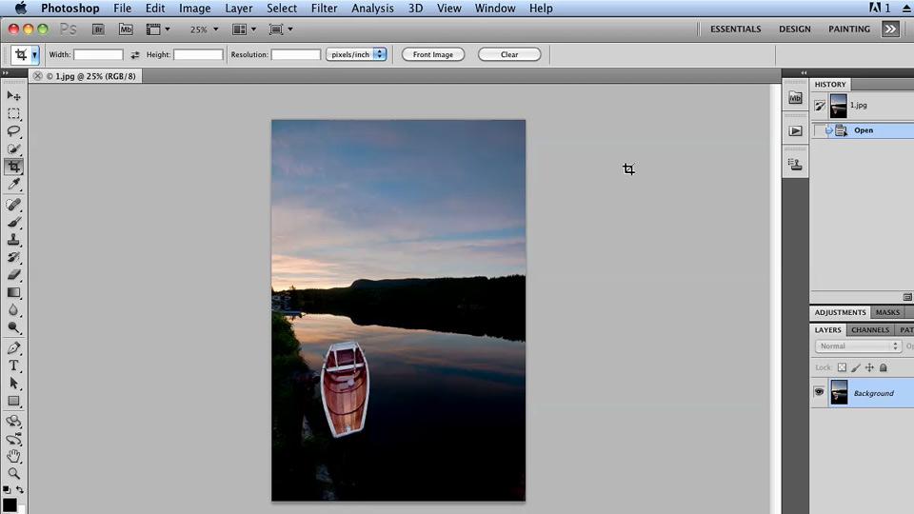Open layer blend mode Normal dropdown
The height and width of the screenshot is (514, 914).
[x=858, y=346]
